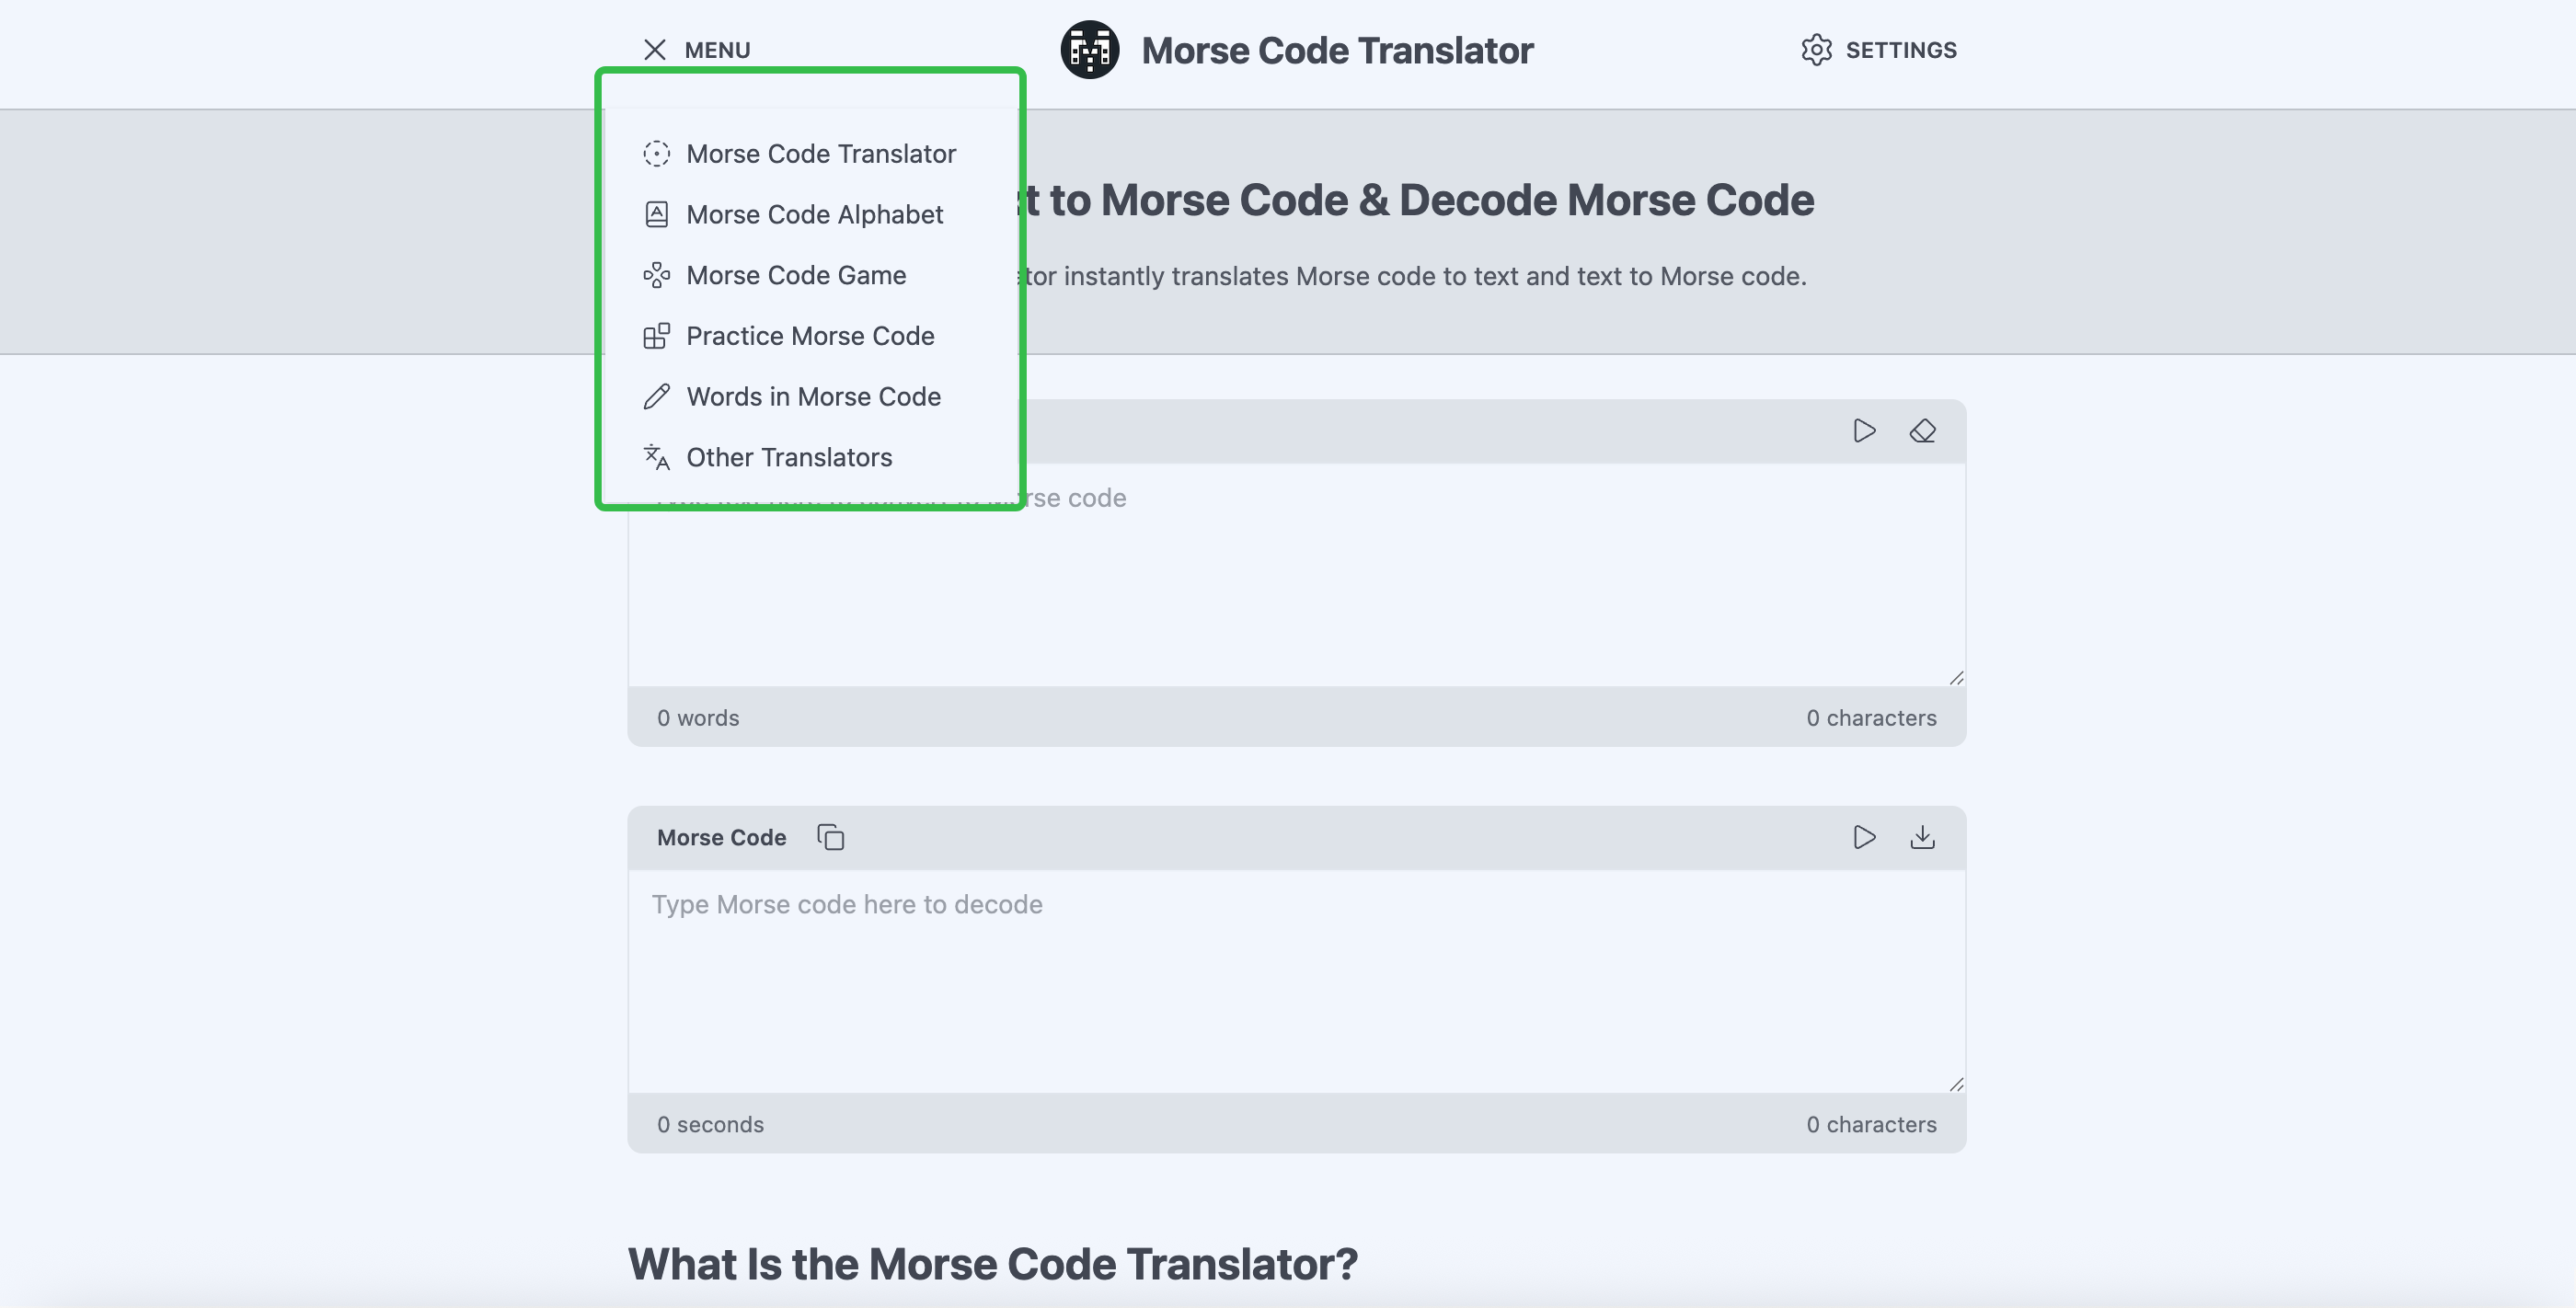
Task: Click the gamepad icon beside Morse Code Game
Action: tap(656, 275)
